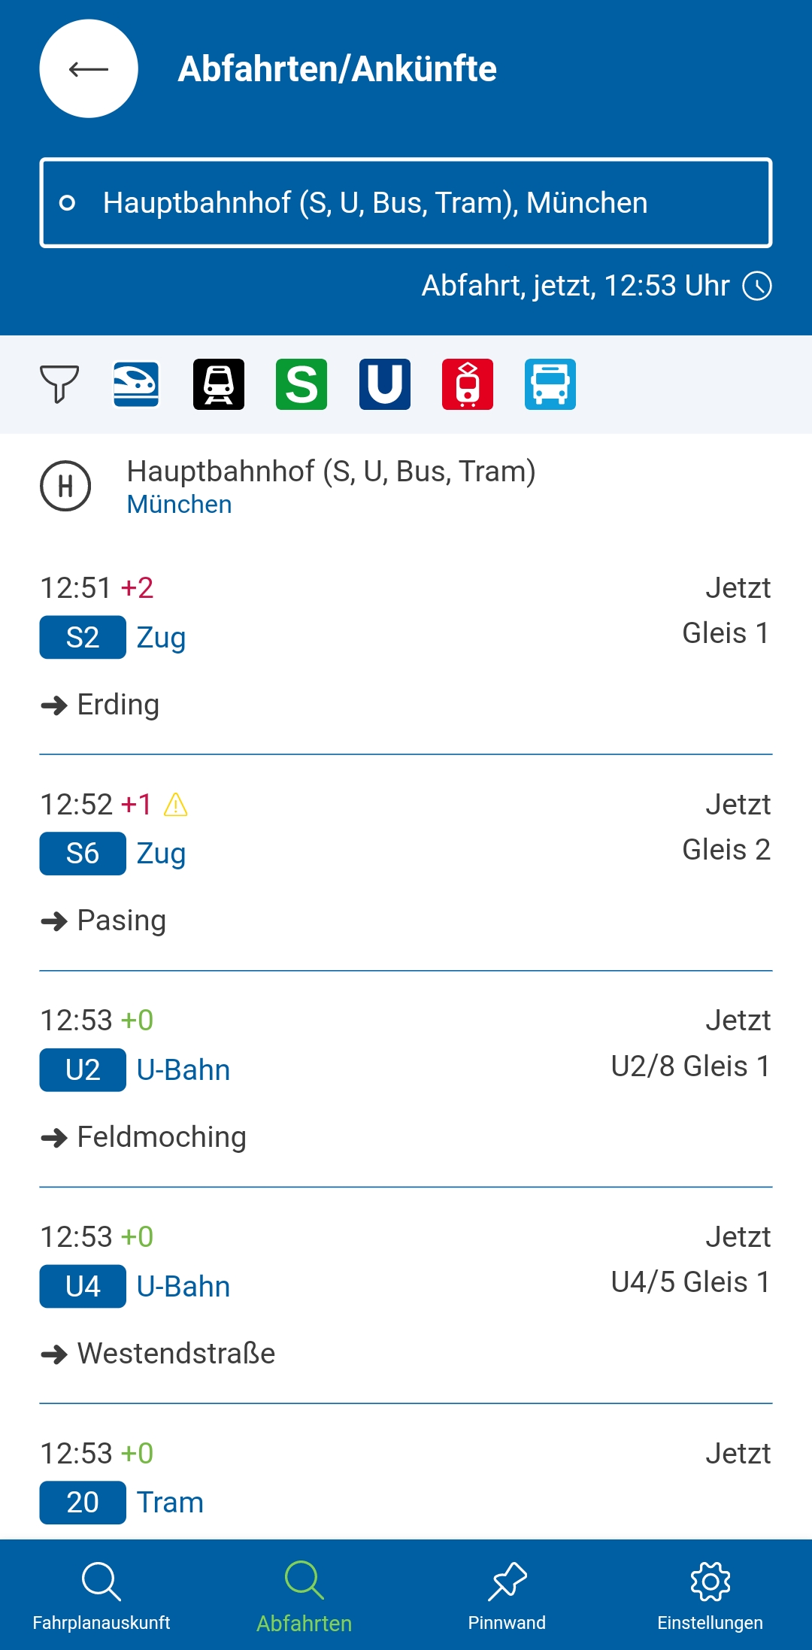
Task: Open the Fahrplanauskunft tab
Action: (101, 1594)
